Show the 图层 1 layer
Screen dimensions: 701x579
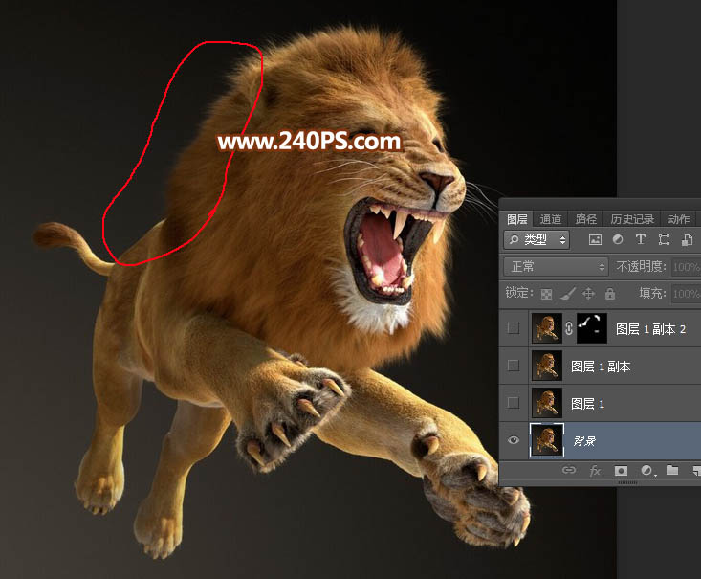point(515,404)
